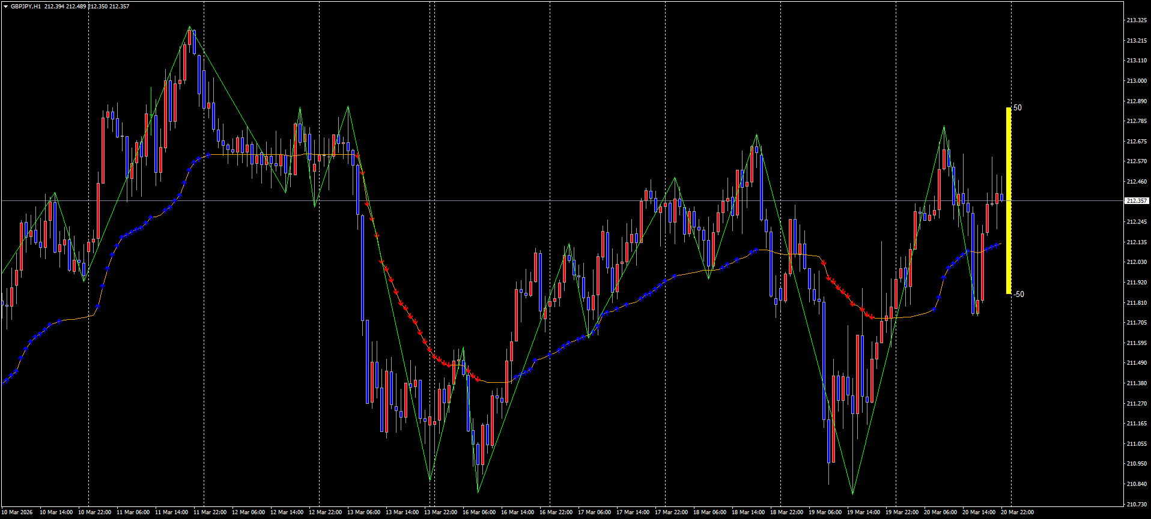Open the dropdown triangle beside GBPJPY,H1
Screen dimensions: 1151x519
coord(5,7)
